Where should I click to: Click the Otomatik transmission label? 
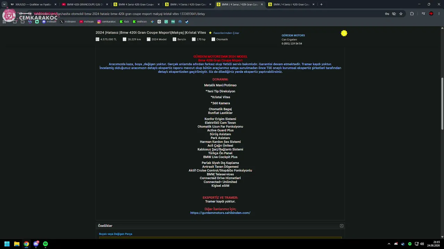[x=222, y=39]
